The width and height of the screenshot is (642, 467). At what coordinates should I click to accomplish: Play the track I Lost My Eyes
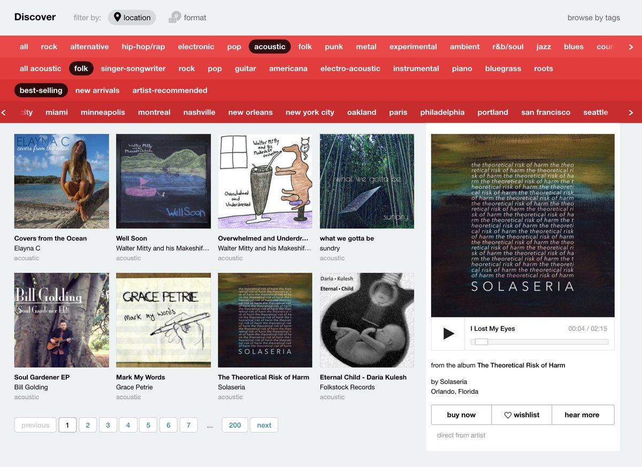pos(448,334)
